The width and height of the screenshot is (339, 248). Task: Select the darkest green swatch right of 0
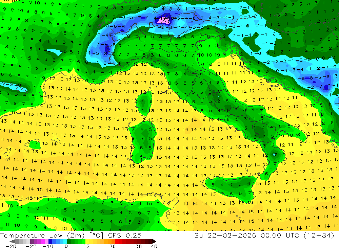[69, 241]
